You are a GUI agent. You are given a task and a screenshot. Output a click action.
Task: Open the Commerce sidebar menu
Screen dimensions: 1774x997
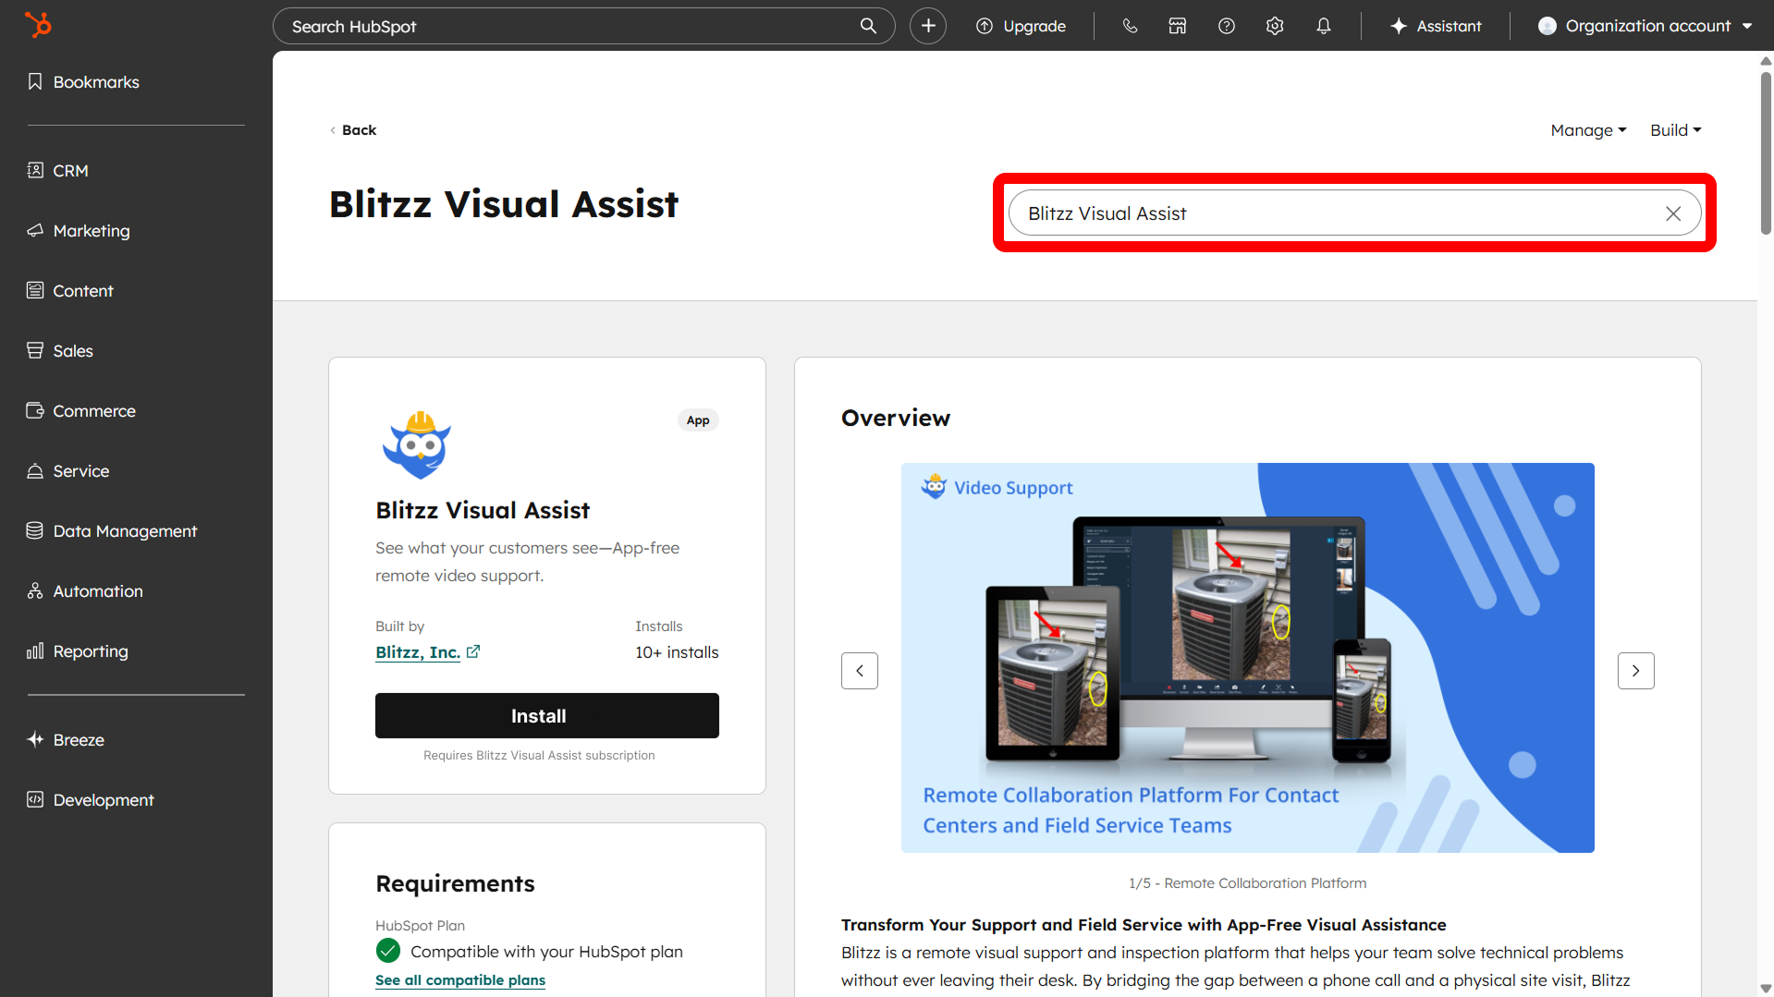(x=94, y=411)
